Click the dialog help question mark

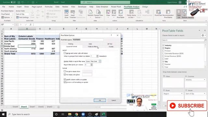111,35
